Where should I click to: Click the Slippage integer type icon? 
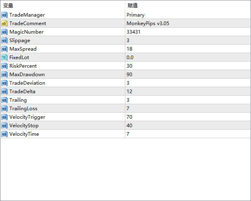tap(4, 41)
